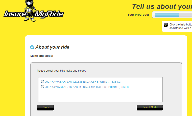
Task: Click the empty space in the model list box
Action: pyautogui.click(x=100, y=96)
